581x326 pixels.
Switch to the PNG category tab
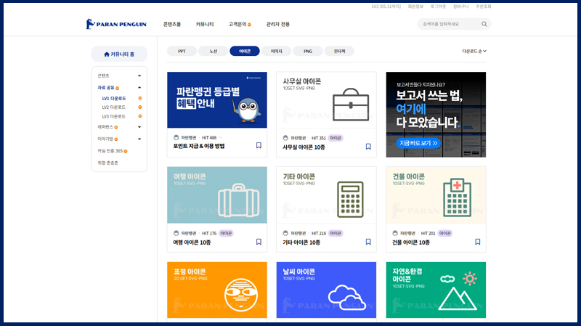(x=307, y=51)
